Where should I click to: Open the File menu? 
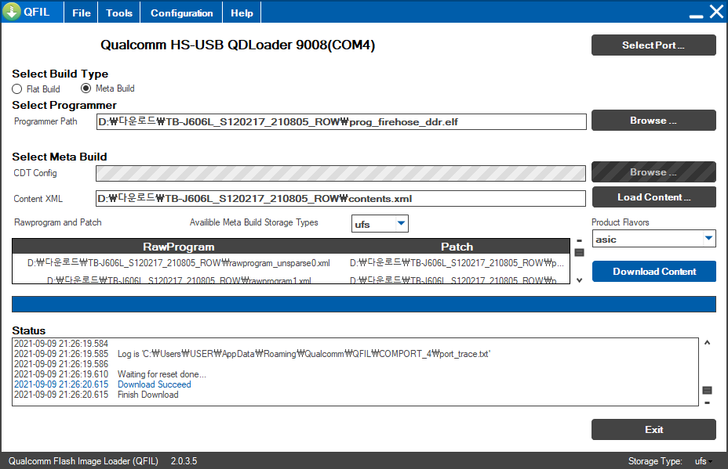[x=82, y=13]
